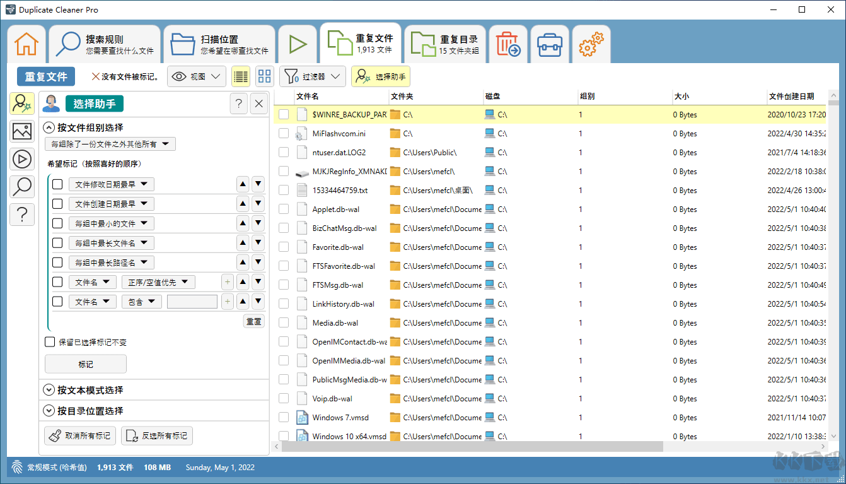846x484 pixels.
Task: Open the 过滤器 filter dropdown
Action: 313,77
